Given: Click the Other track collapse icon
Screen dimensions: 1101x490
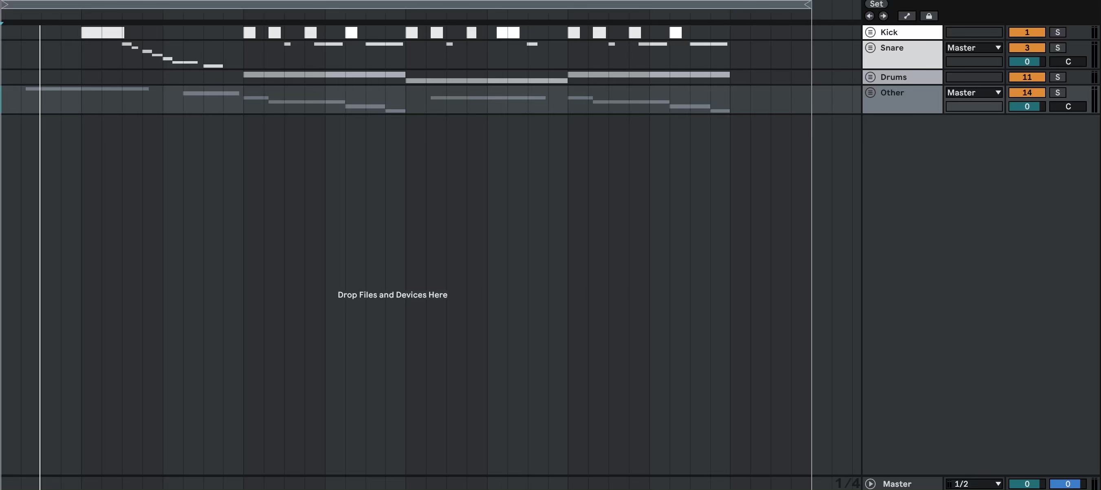Looking at the screenshot, I should tap(871, 92).
